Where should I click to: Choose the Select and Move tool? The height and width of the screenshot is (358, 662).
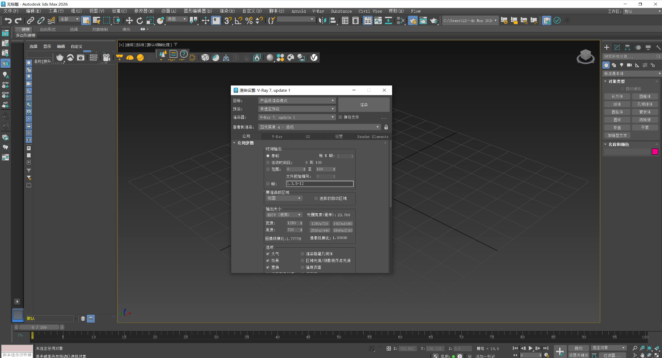[x=129, y=21]
